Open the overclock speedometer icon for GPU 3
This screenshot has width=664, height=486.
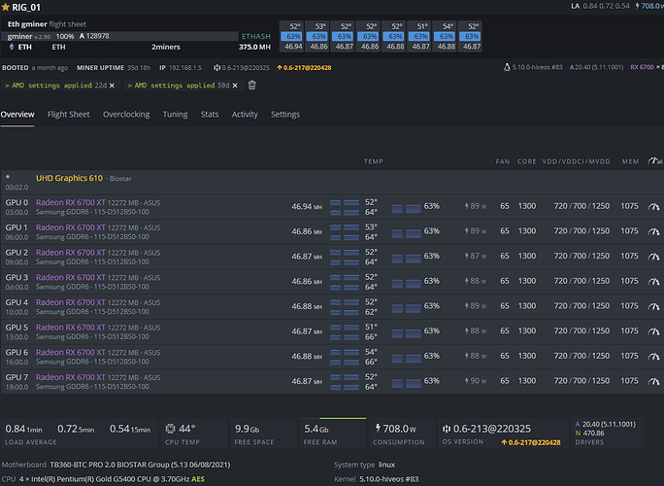click(654, 282)
